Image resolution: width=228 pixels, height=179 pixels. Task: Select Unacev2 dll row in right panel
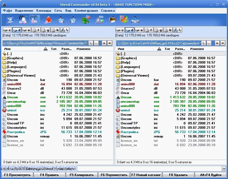click(171, 89)
